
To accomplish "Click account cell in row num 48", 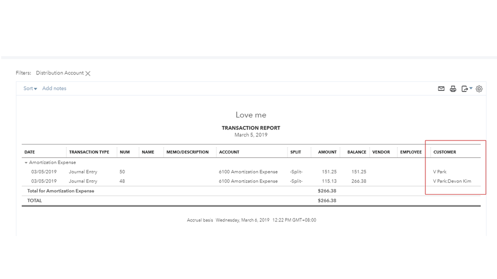I will (x=248, y=181).
